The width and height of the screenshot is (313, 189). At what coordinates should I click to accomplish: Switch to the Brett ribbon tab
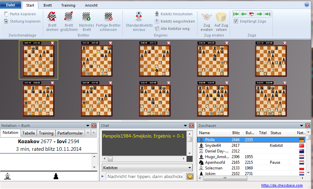pos(47,5)
